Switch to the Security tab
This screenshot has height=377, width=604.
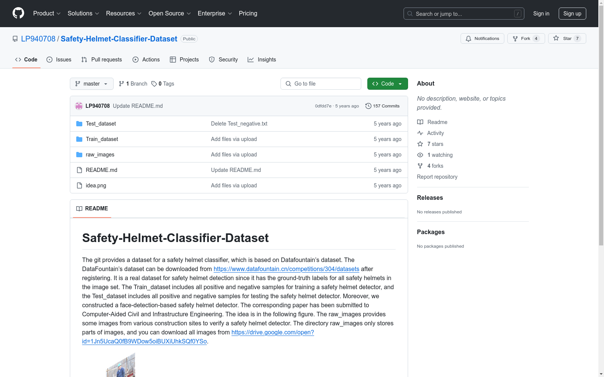223,60
